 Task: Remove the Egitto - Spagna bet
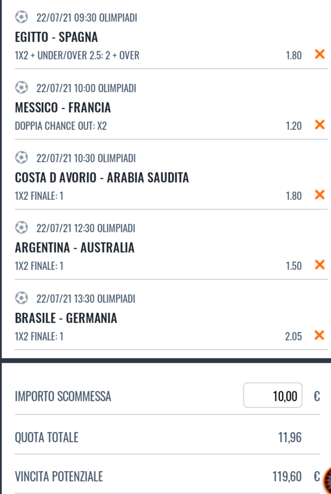pyautogui.click(x=319, y=55)
